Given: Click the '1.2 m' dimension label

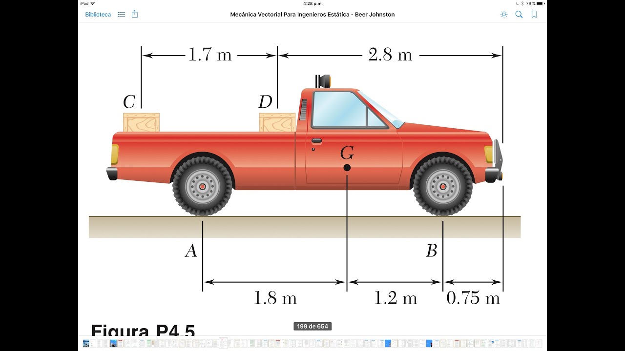Looking at the screenshot, I should coord(396,298).
